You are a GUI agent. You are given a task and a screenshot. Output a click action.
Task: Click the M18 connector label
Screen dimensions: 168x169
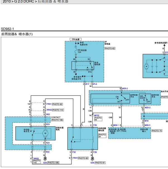[147, 121]
